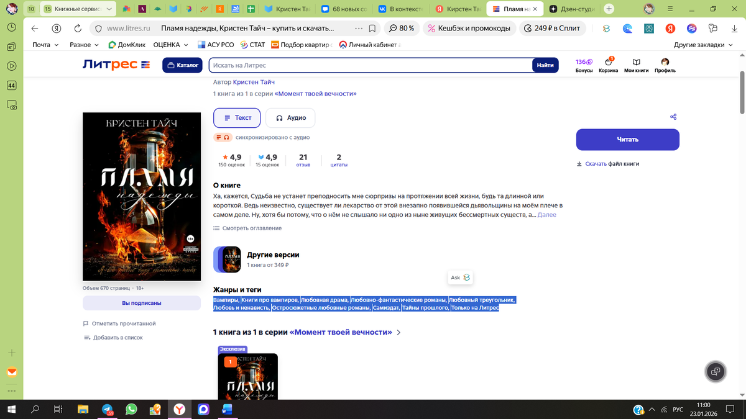Open Telegram from the taskbar

tap(107, 410)
